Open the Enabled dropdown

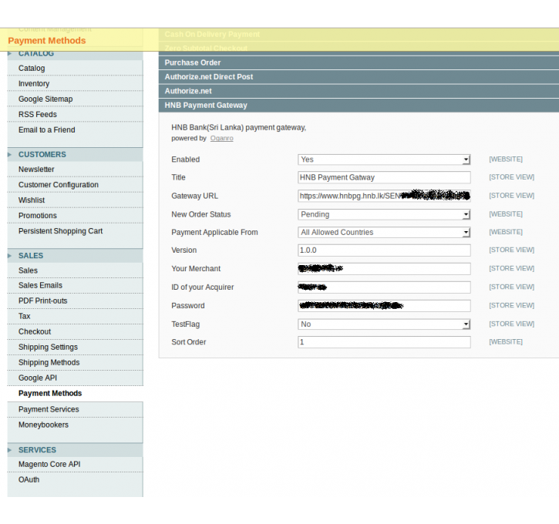(384, 160)
